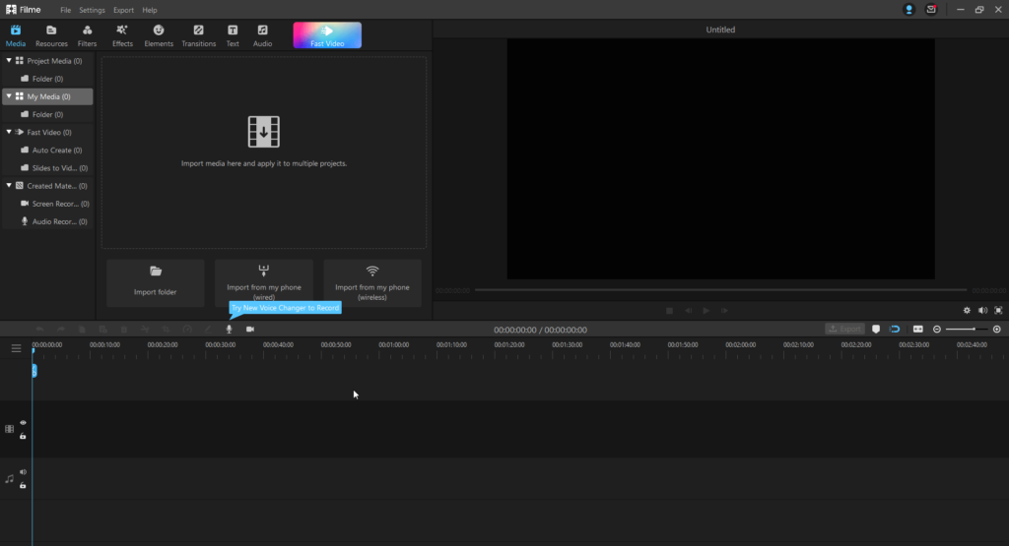Click the timeline zoom slider
Image resolution: width=1009 pixels, height=546 pixels.
[x=966, y=330]
